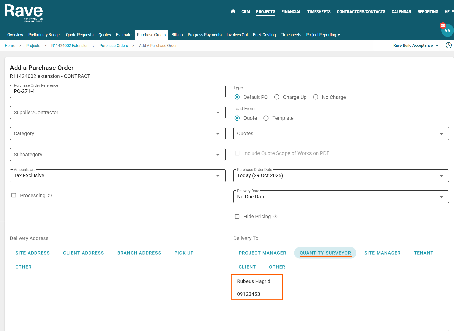Open the Subcategory dropdown
The width and height of the screenshot is (454, 331).
pos(118,155)
